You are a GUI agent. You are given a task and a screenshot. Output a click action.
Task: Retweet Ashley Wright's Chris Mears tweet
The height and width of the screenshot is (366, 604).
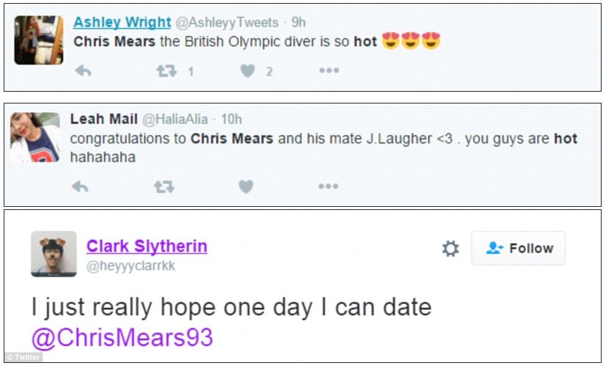(166, 71)
